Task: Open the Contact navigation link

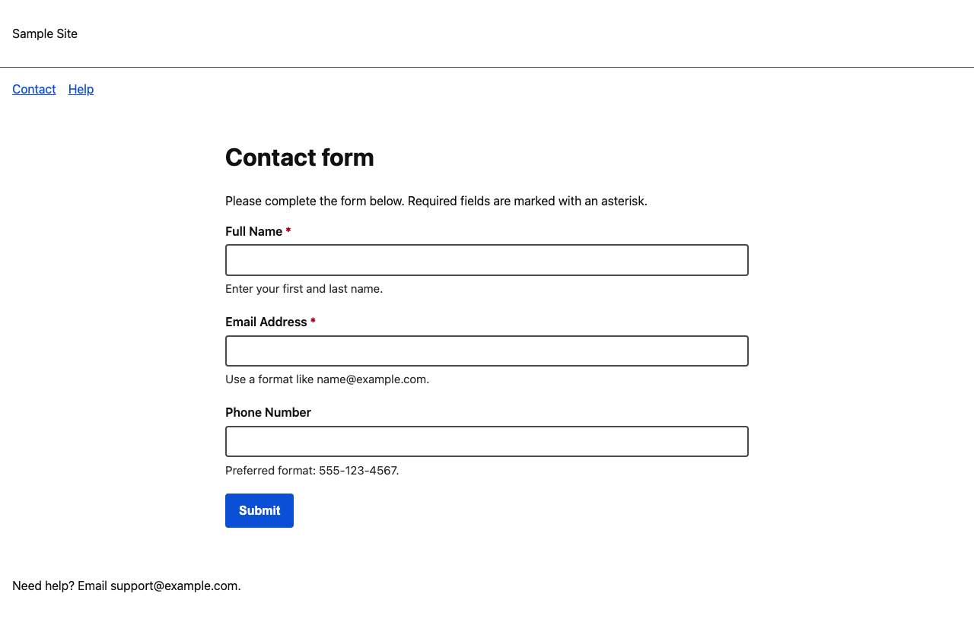Action: 33,89
